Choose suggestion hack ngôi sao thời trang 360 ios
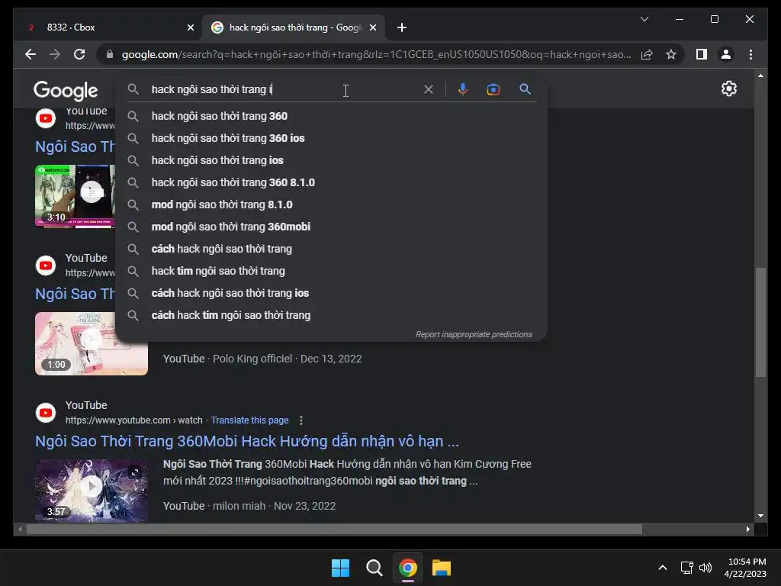The image size is (781, 586). (331, 138)
